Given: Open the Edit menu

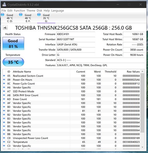Looking at the screenshot, I should (10, 10).
